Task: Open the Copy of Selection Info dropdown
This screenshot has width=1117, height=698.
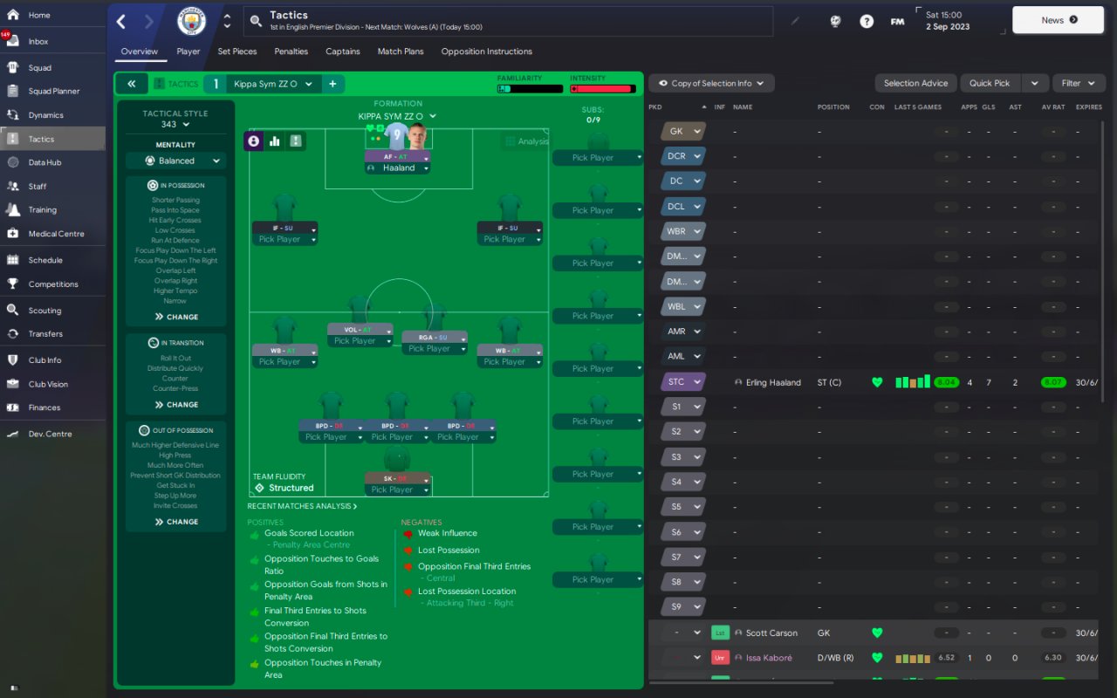Action: tap(711, 83)
